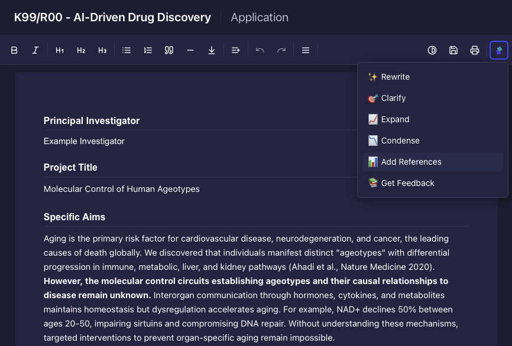This screenshot has width=512, height=346.
Task: Insert a bulleted list
Action: [127, 50]
